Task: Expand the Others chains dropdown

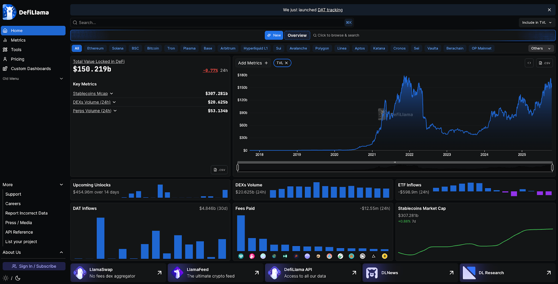Action: pos(541,48)
